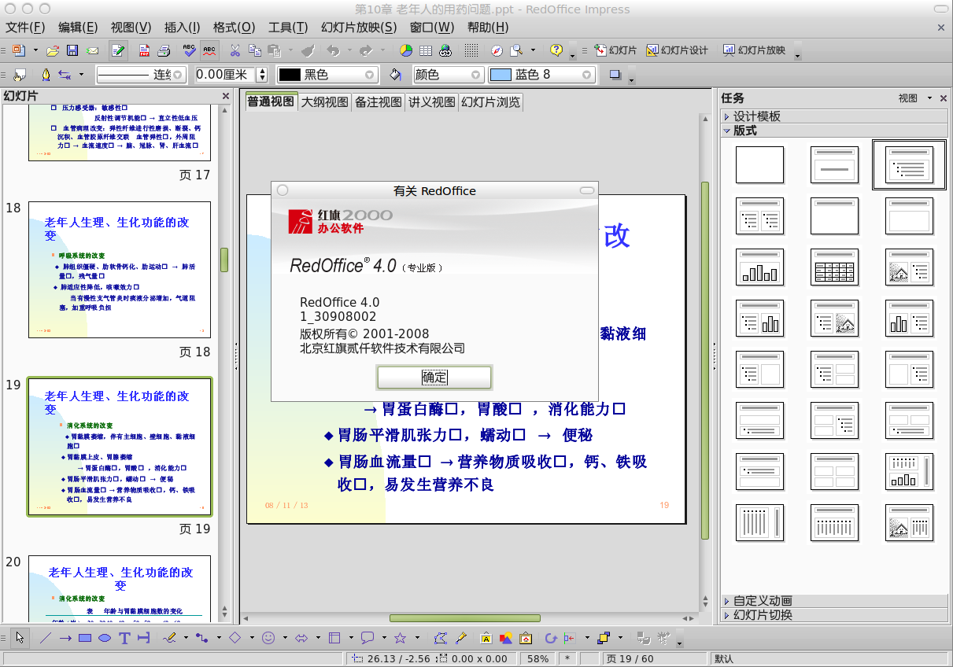
Task: Collapse the 版式 layouts section
Action: point(833,131)
